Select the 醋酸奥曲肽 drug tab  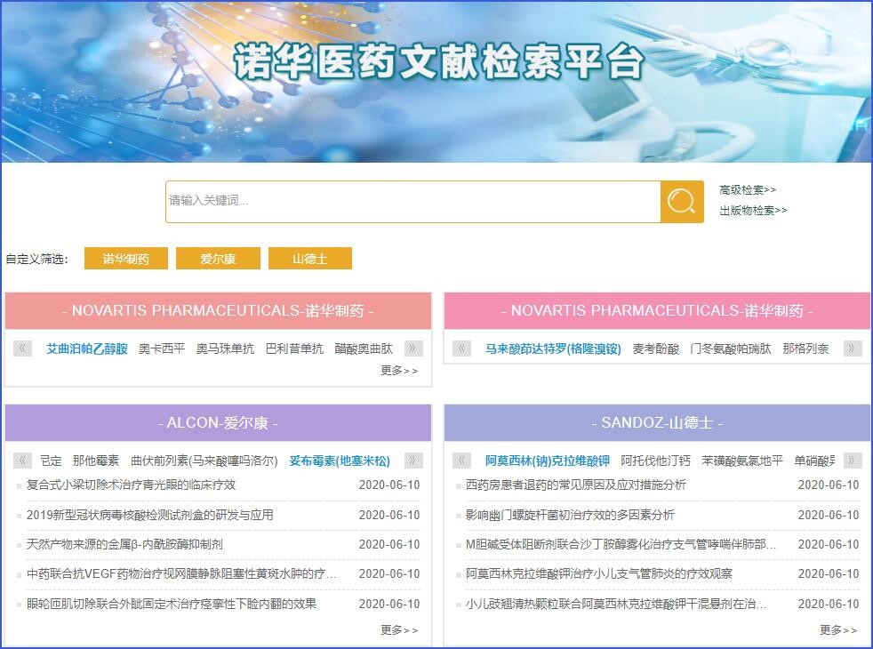[x=364, y=349]
